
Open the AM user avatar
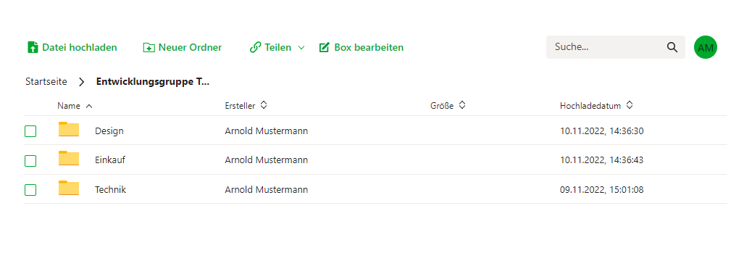[706, 47]
